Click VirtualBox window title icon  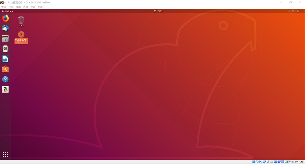pos(2,2)
